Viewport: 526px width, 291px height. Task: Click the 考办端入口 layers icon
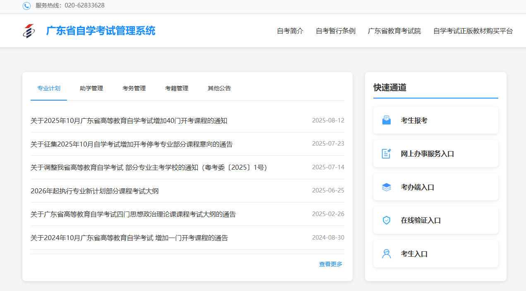pyautogui.click(x=386, y=187)
